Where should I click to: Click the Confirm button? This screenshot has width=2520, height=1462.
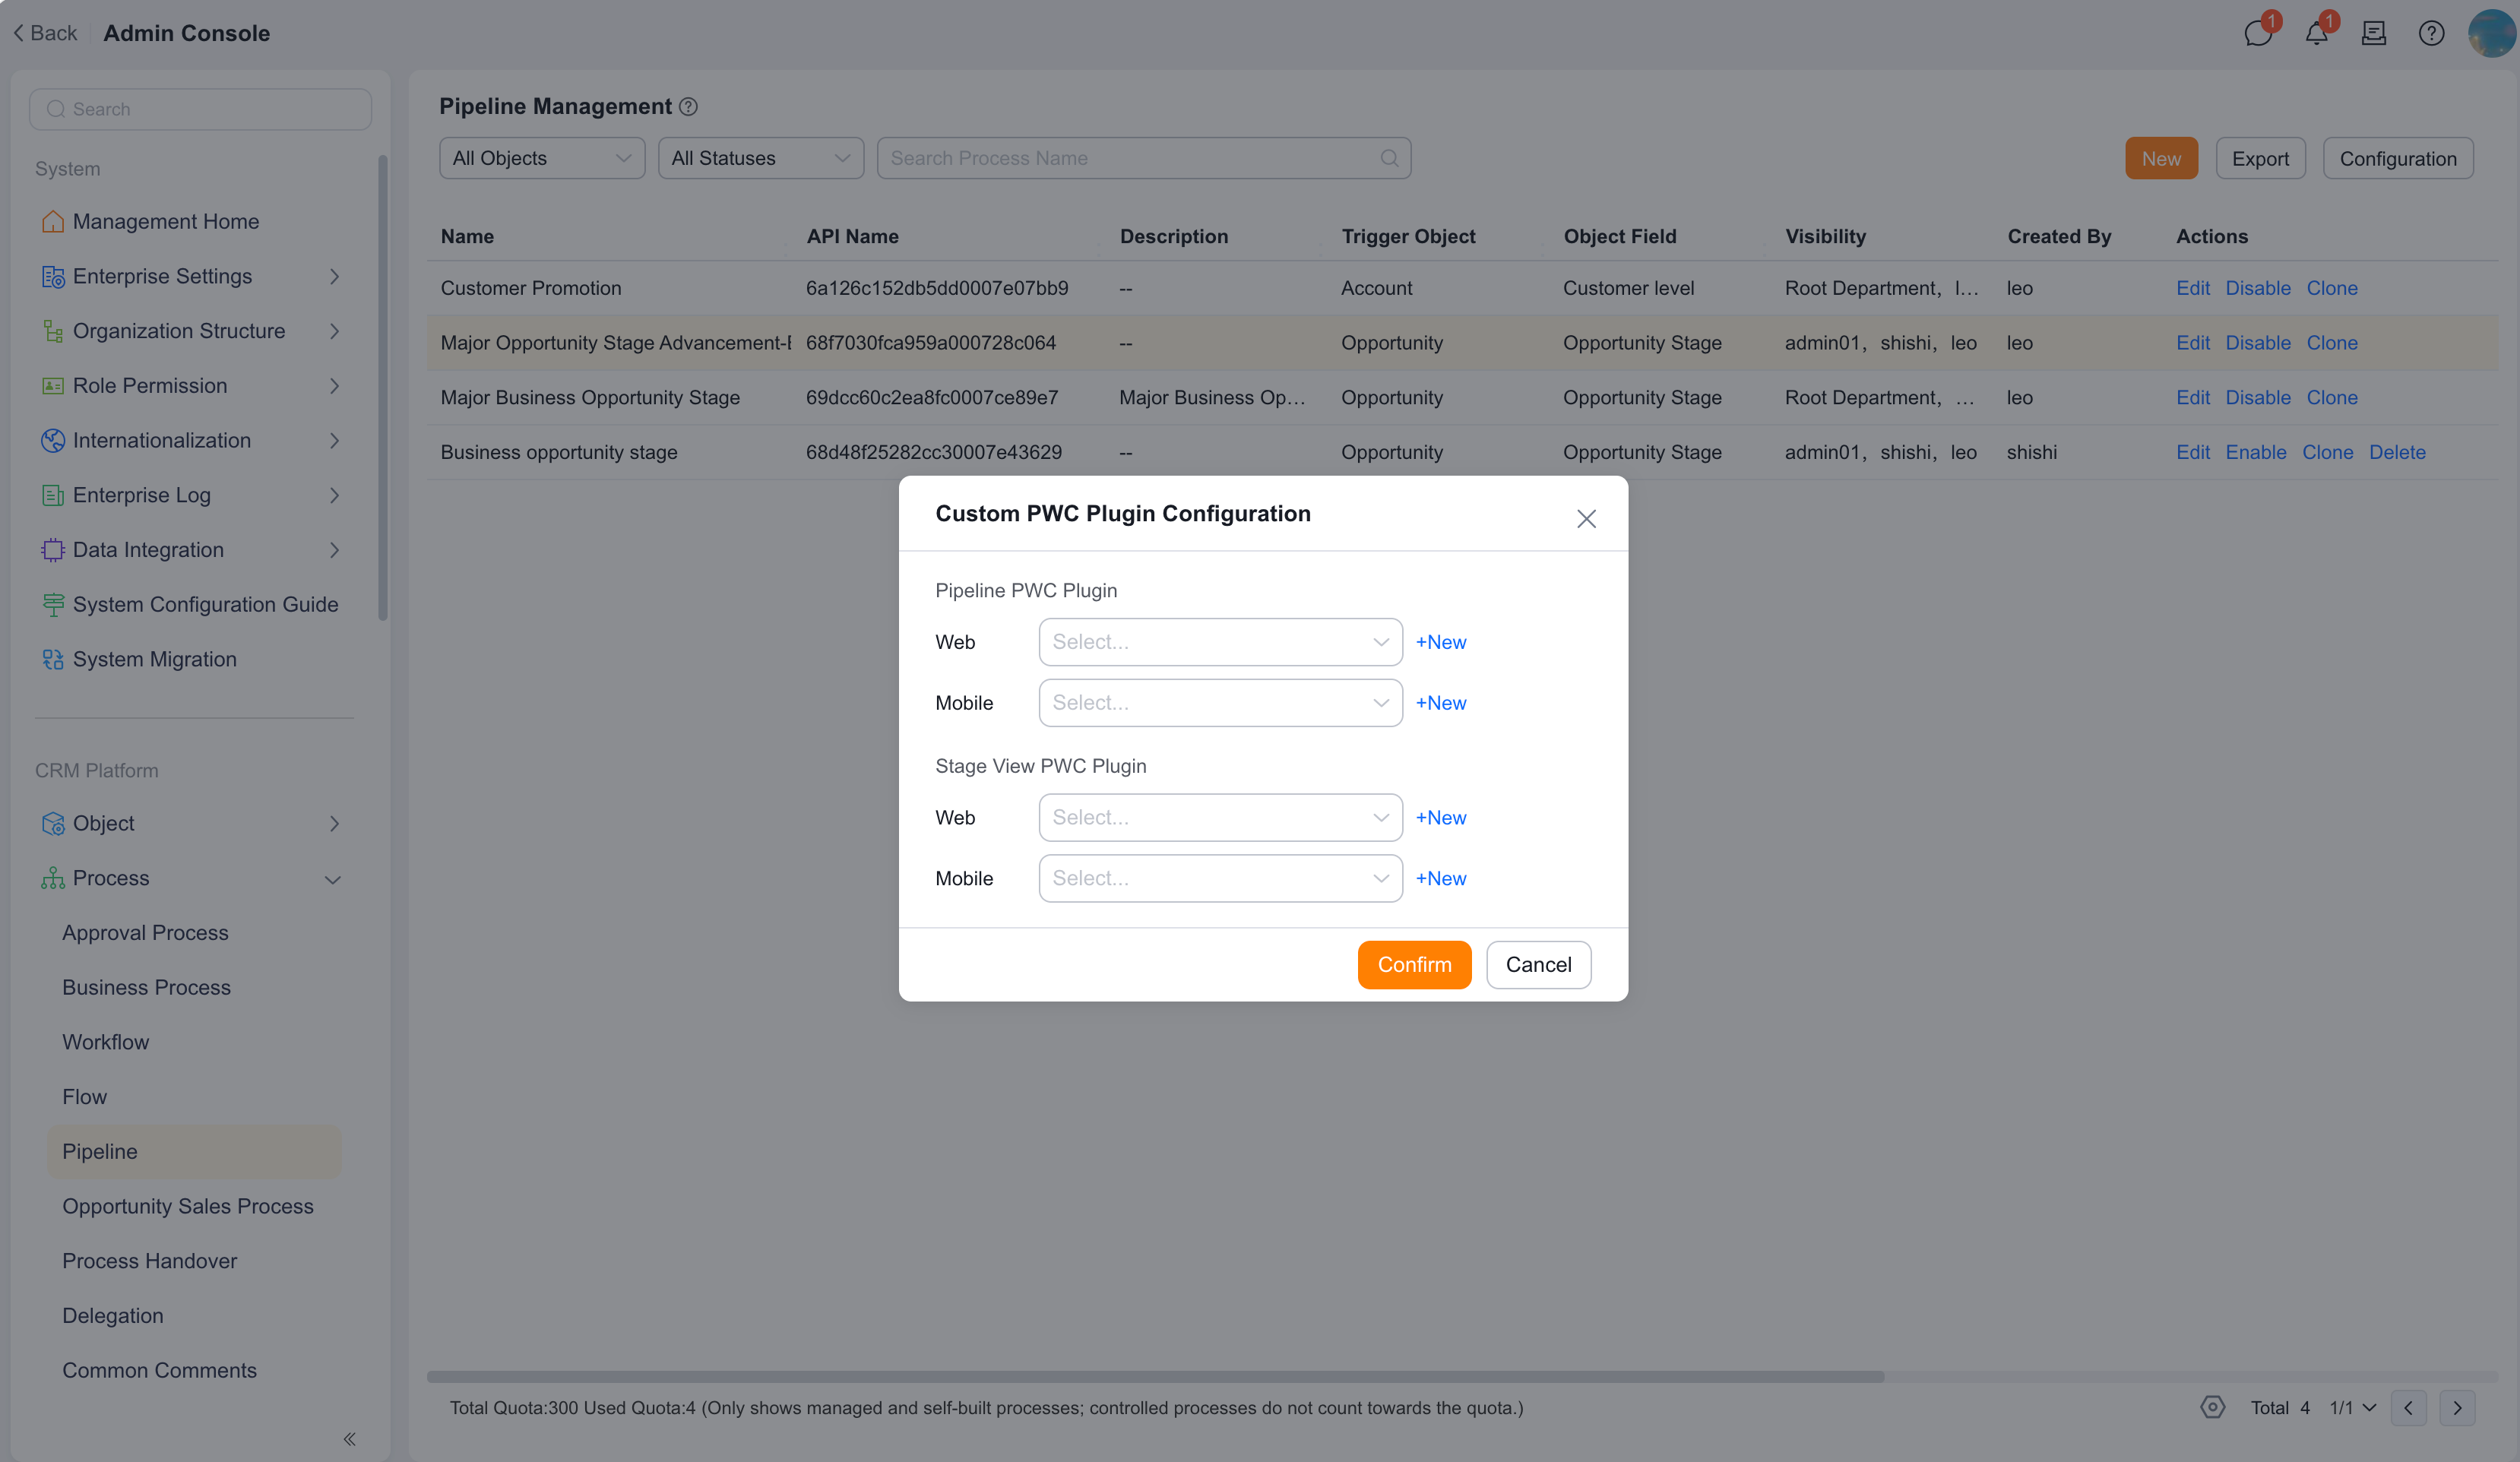pos(1414,964)
